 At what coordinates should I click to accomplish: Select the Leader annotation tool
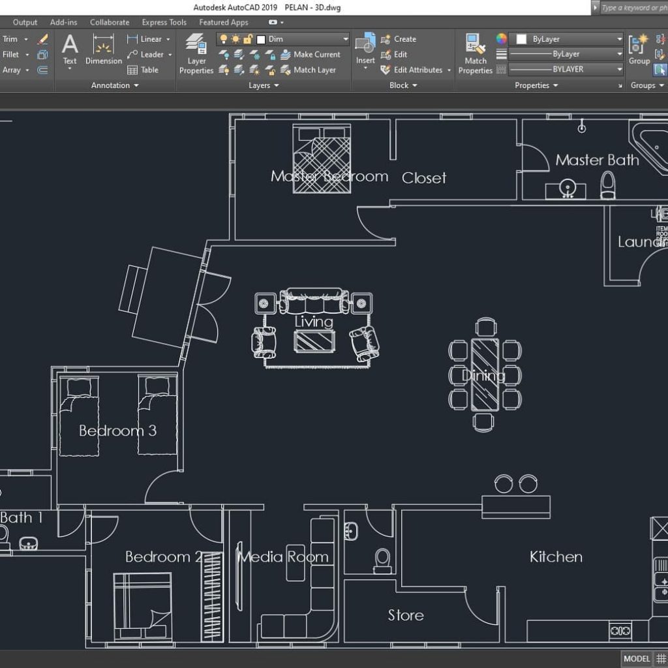point(145,55)
